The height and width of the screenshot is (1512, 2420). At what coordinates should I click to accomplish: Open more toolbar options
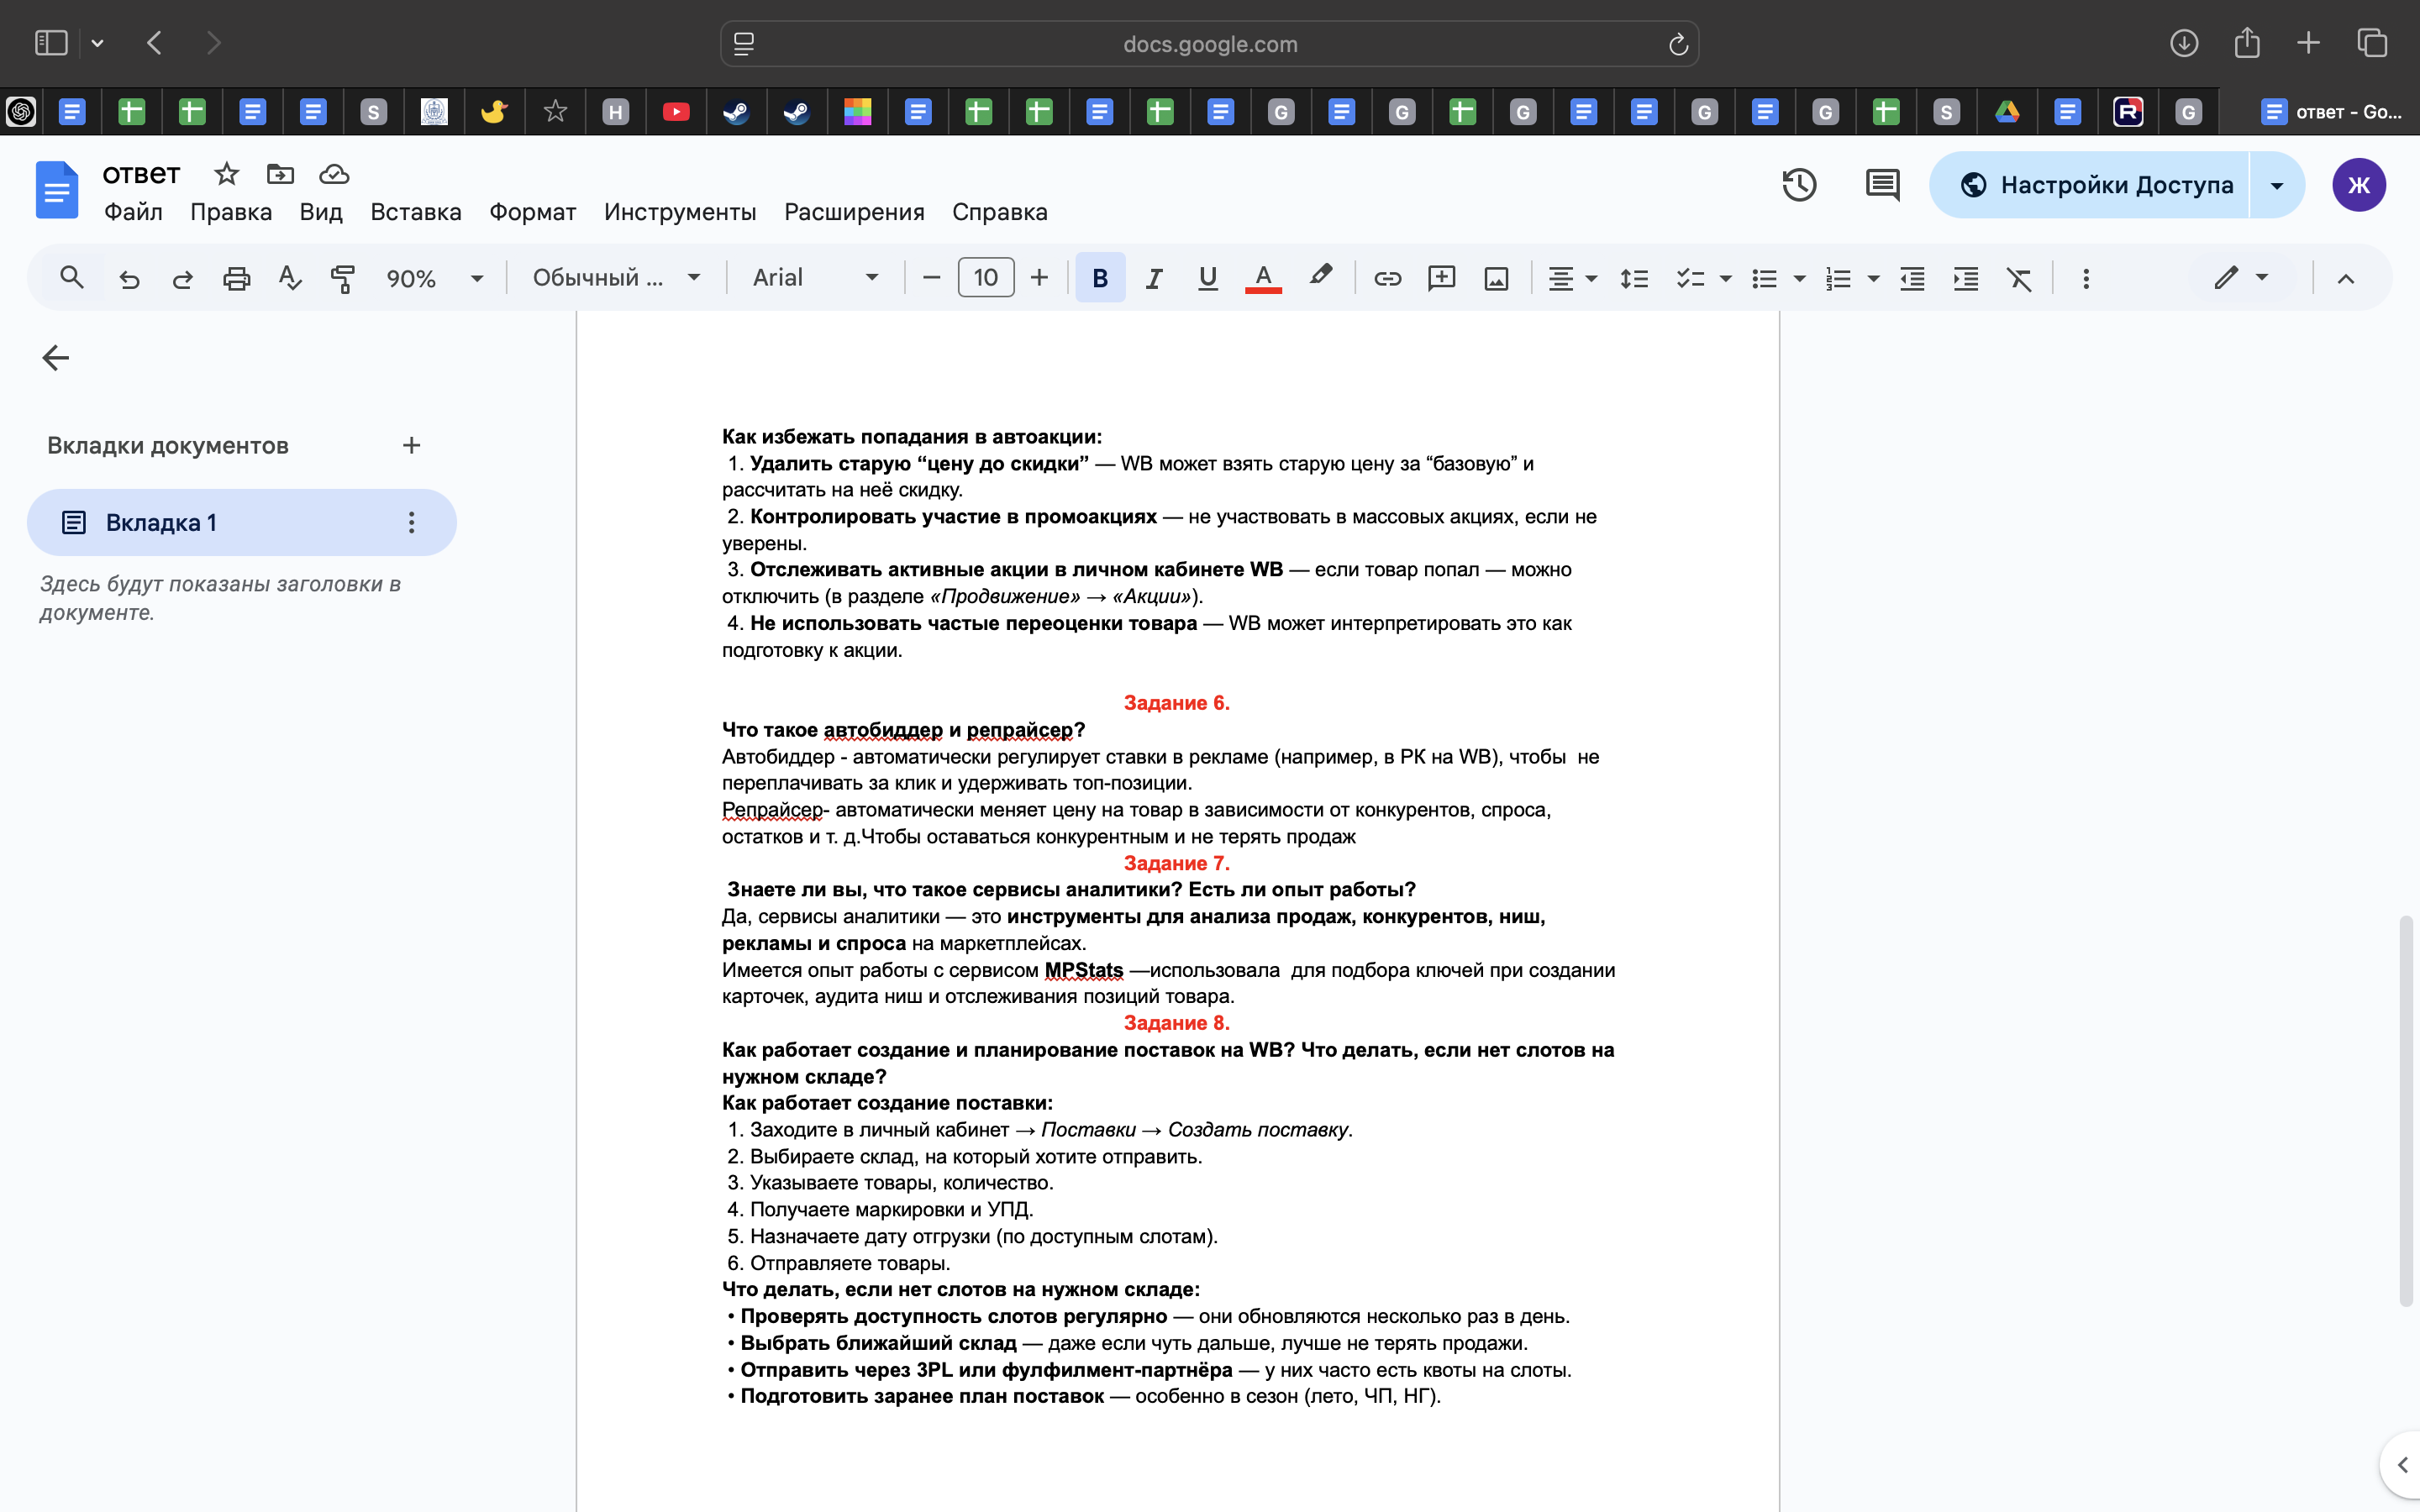coord(2086,278)
